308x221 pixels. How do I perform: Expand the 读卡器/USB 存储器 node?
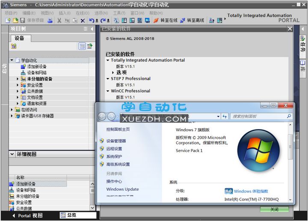[x=12, y=116]
